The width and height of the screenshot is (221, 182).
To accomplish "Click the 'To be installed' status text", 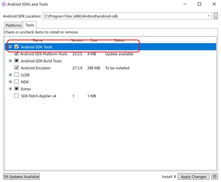I will click(x=117, y=68).
